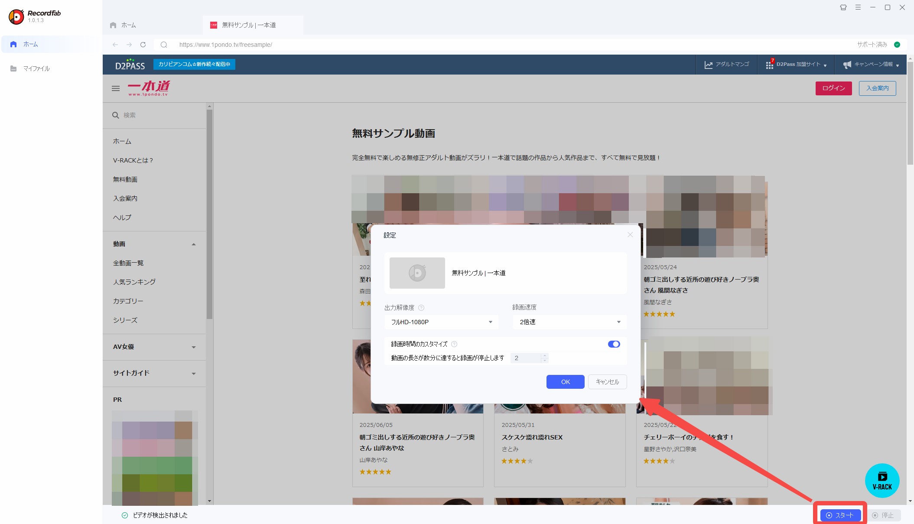Image resolution: width=914 pixels, height=524 pixels.
Task: Open the site hamburger menu beside 一本道 logo
Action: point(116,88)
